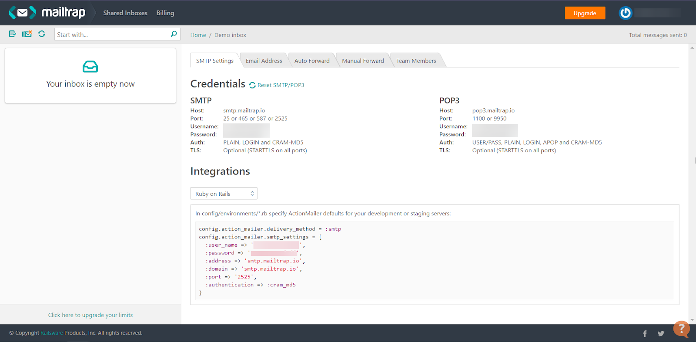Click SMTP host value smtp.mailtrap.io
The image size is (696, 342).
[x=244, y=111]
